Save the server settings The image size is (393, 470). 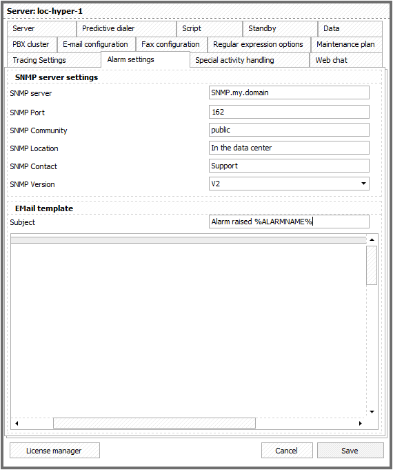click(x=350, y=451)
